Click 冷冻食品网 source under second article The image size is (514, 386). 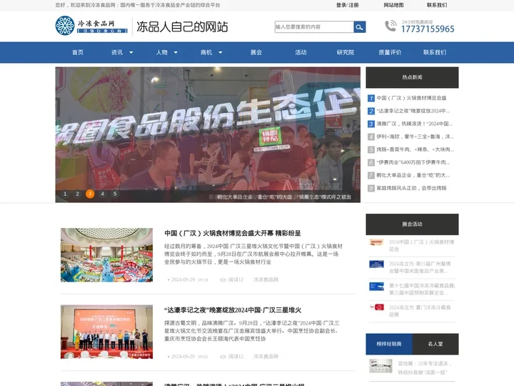pos(266,357)
